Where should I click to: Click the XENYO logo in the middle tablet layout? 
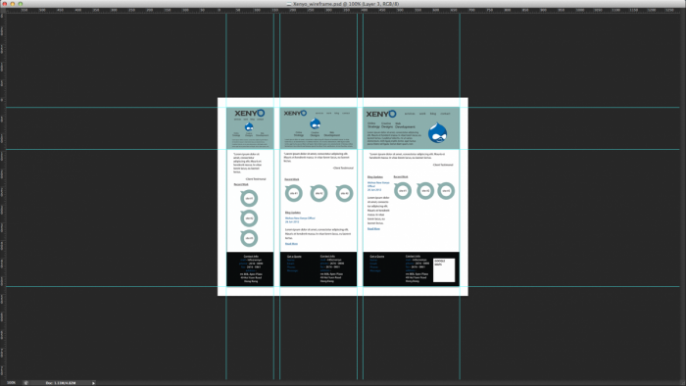(x=295, y=114)
